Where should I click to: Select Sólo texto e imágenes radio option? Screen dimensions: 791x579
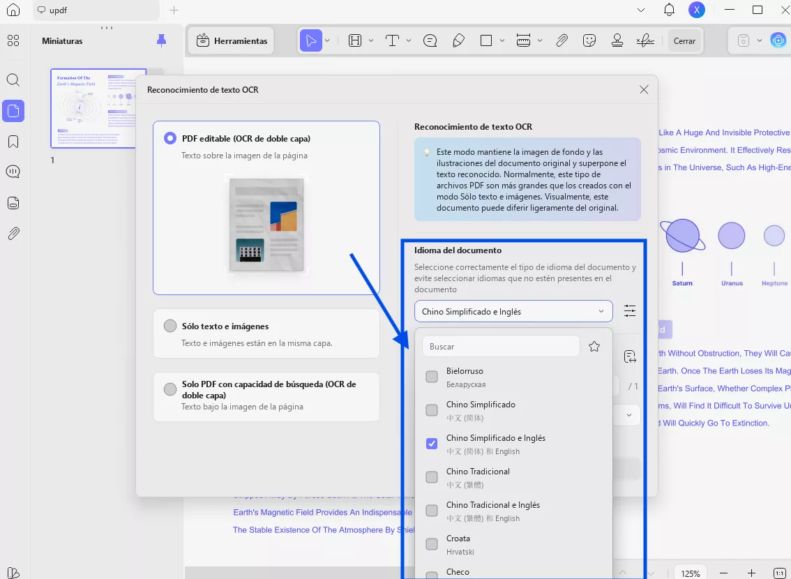[170, 326]
